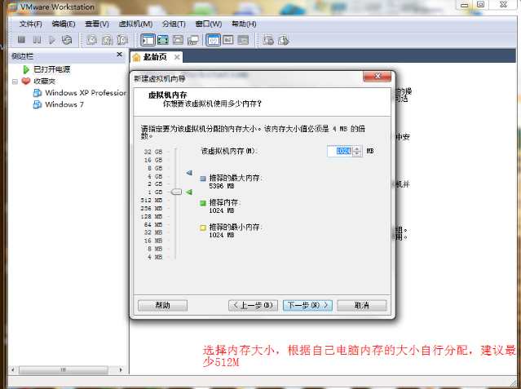This screenshot has height=389, width=521.
Task: Increase memory with spinner up arrow
Action: (358, 148)
